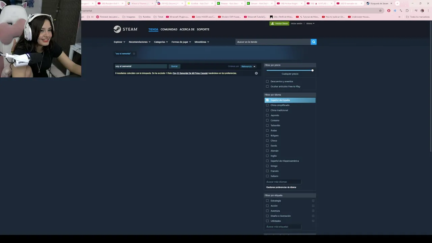Check the Japonés language filter
The image size is (432, 243).
[267, 115]
